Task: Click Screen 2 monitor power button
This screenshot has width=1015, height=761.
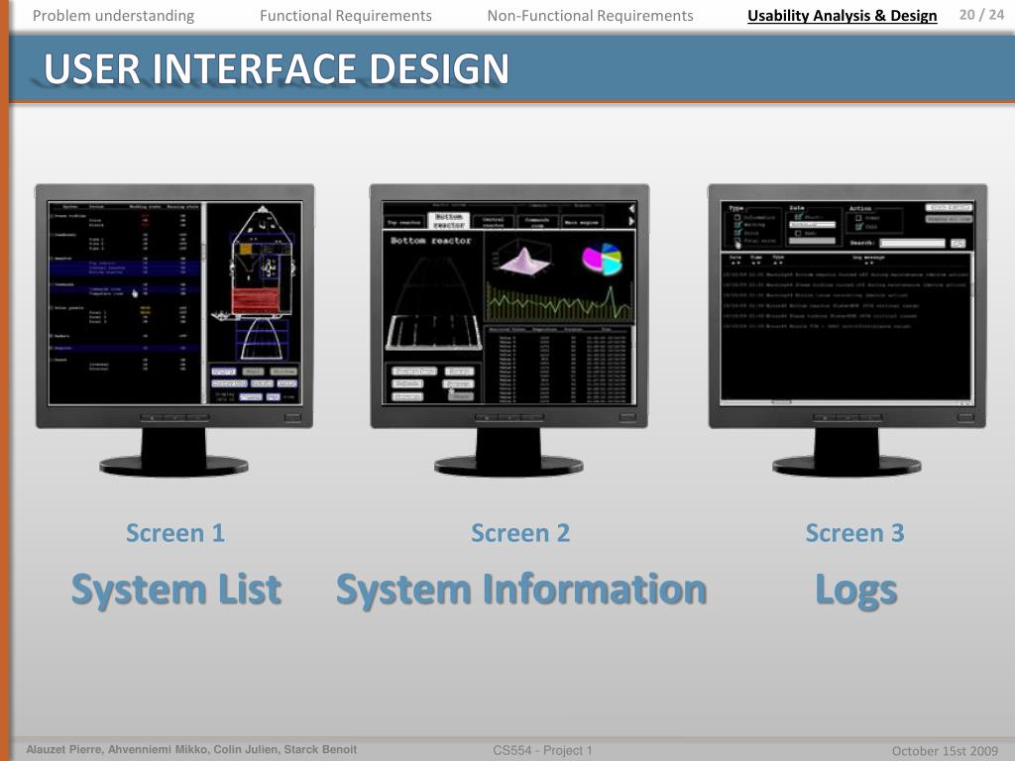Action: [627, 417]
